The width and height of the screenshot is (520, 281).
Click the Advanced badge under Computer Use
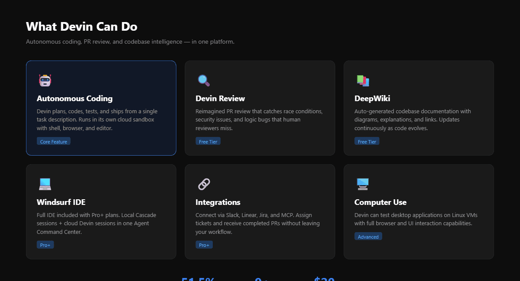[368, 236]
